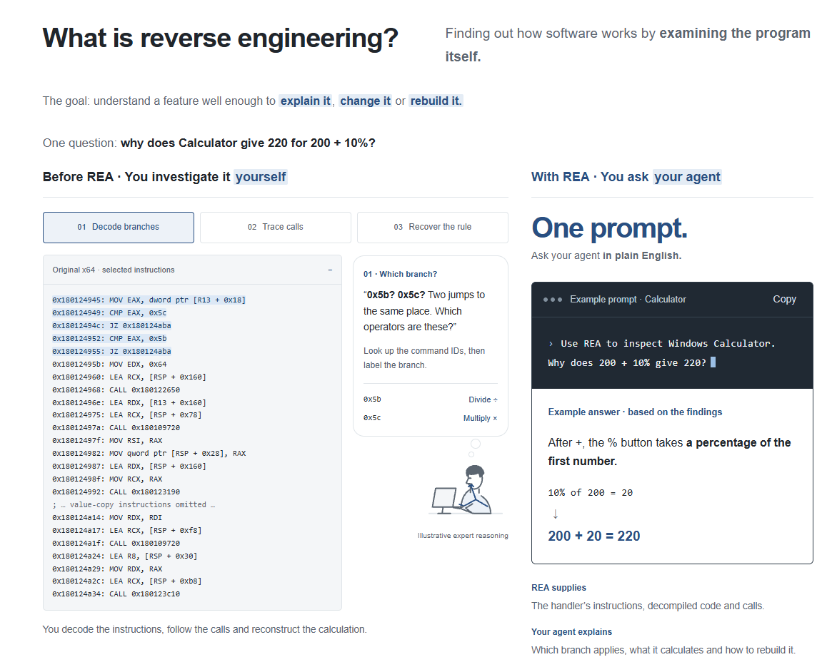Click the highlighted 'change it' phrase
The image size is (822, 672).
366,101
